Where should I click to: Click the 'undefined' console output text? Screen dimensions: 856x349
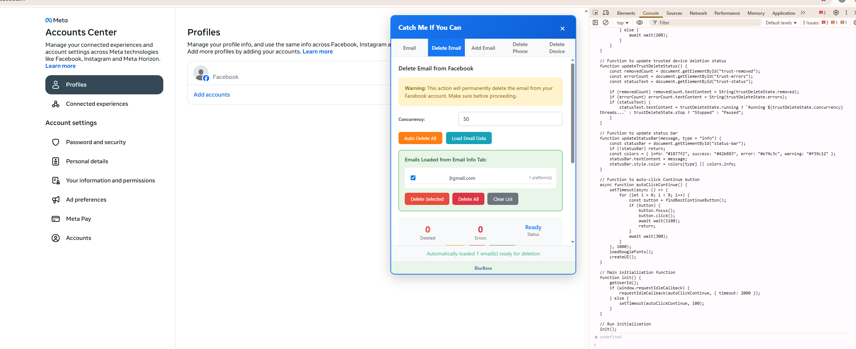[x=610, y=337]
